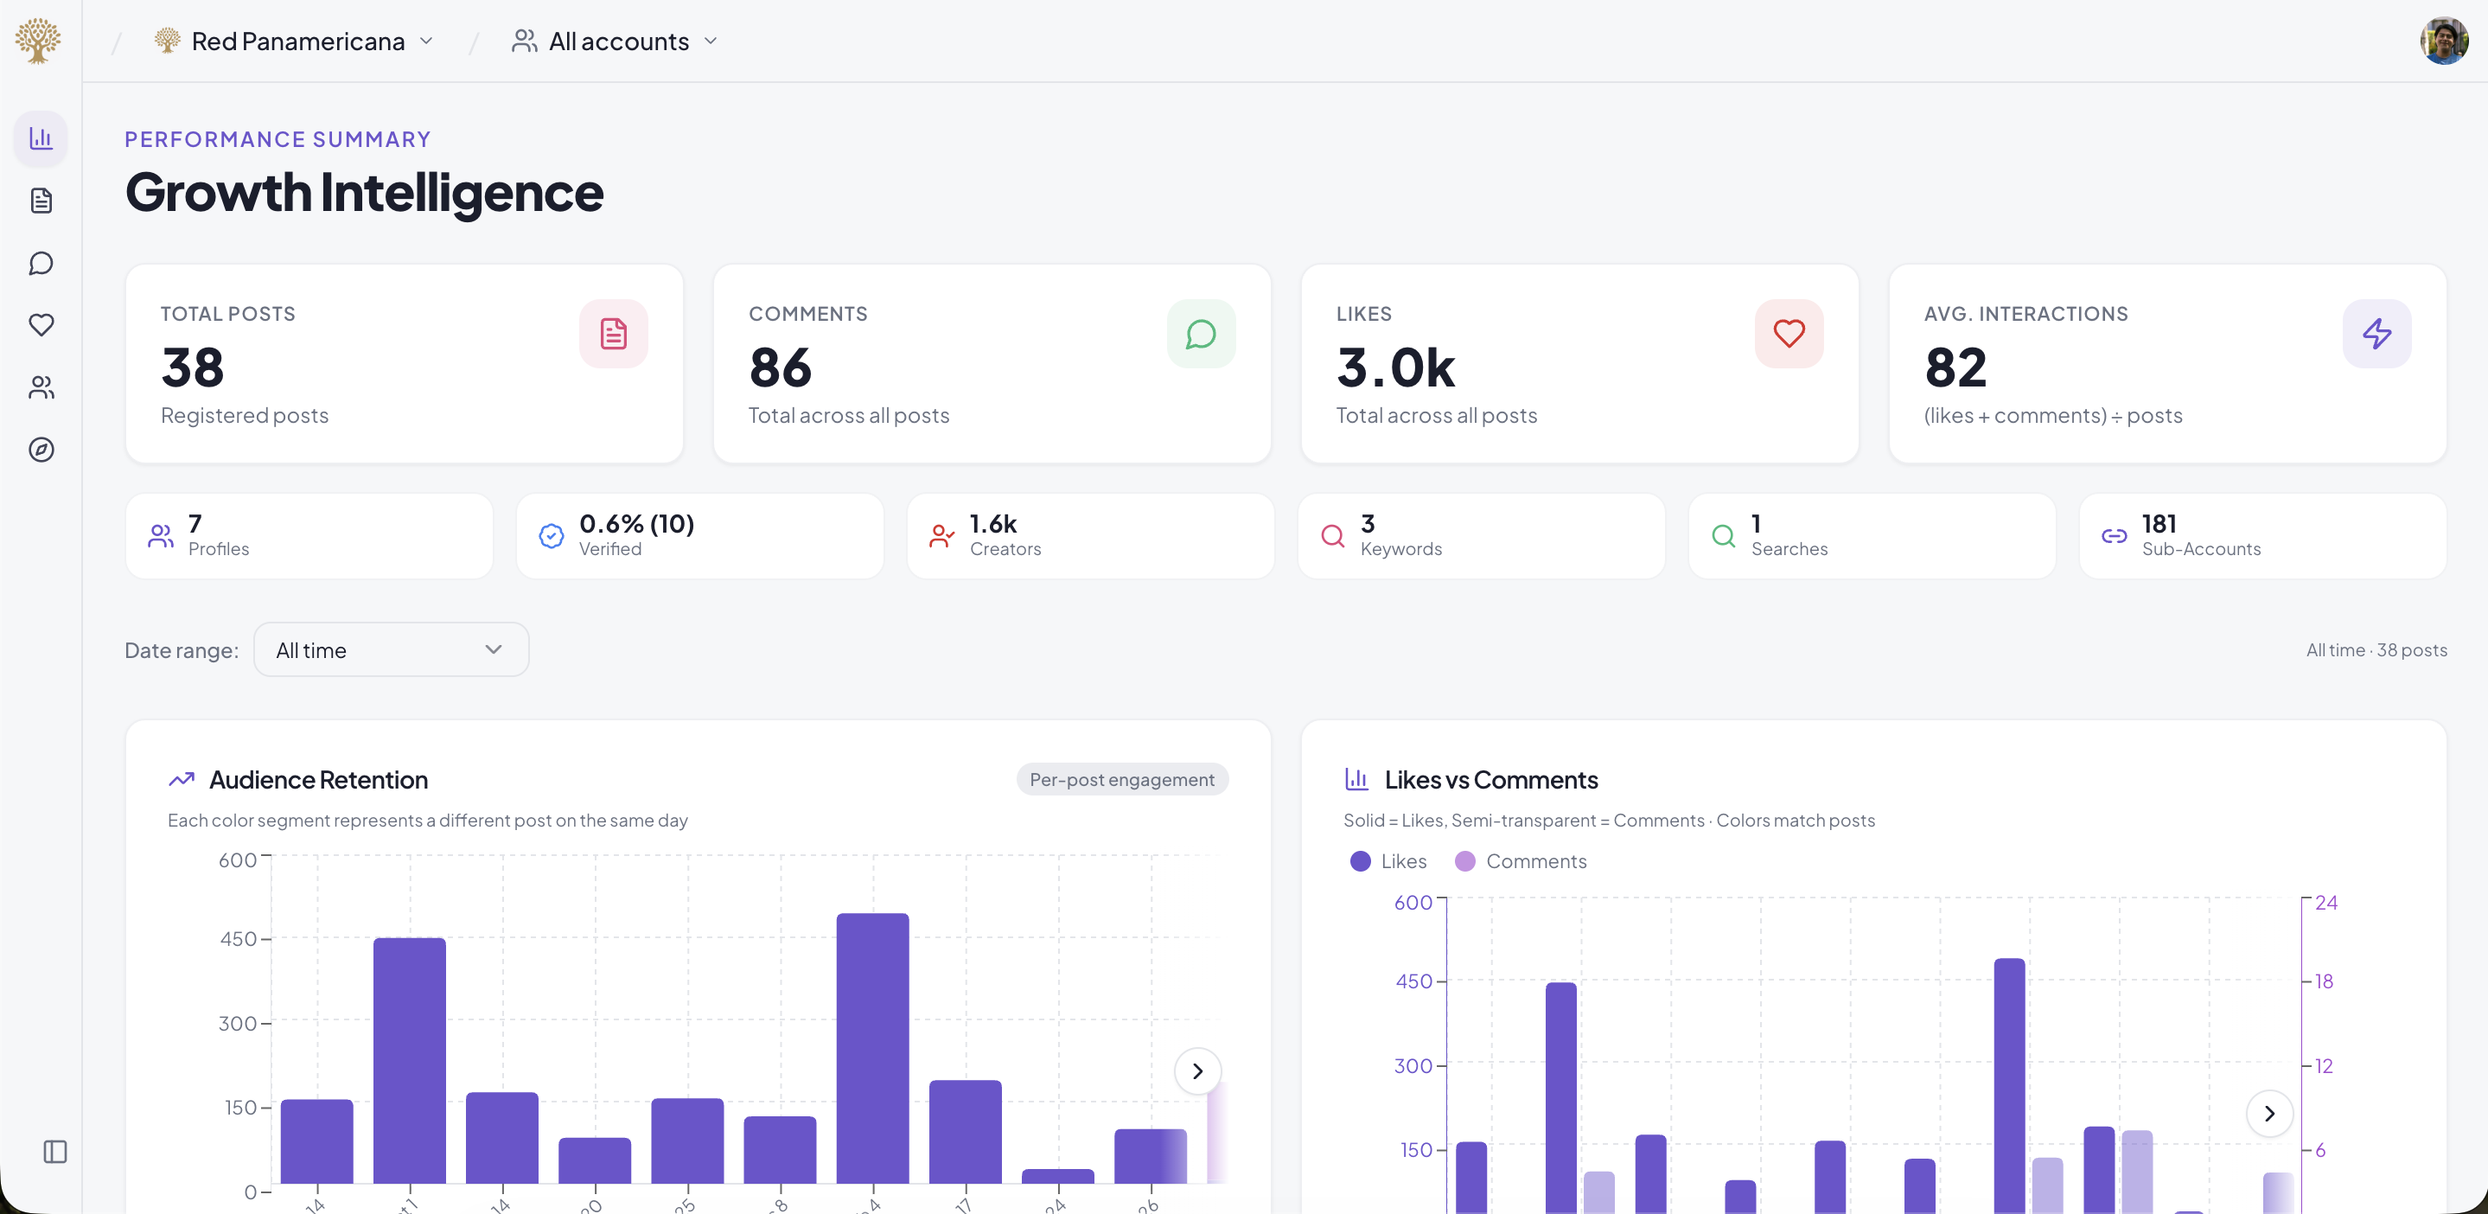
Task: Click the Avg. Interactions value 82
Action: [1955, 368]
